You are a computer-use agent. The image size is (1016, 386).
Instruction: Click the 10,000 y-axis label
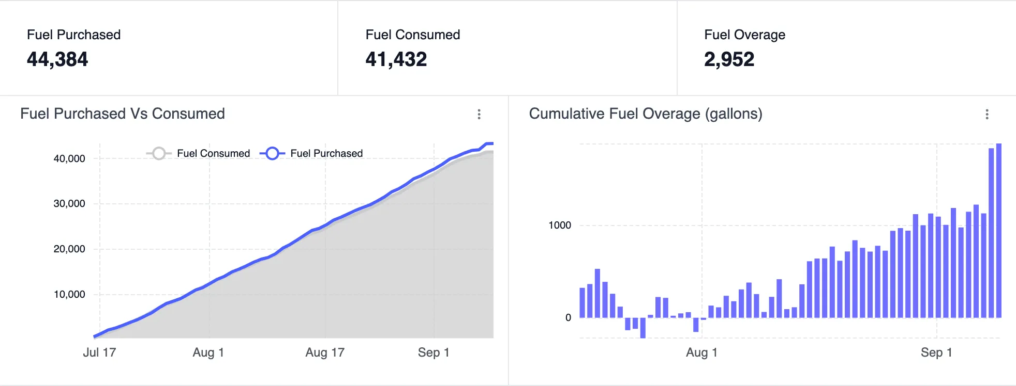[69, 294]
